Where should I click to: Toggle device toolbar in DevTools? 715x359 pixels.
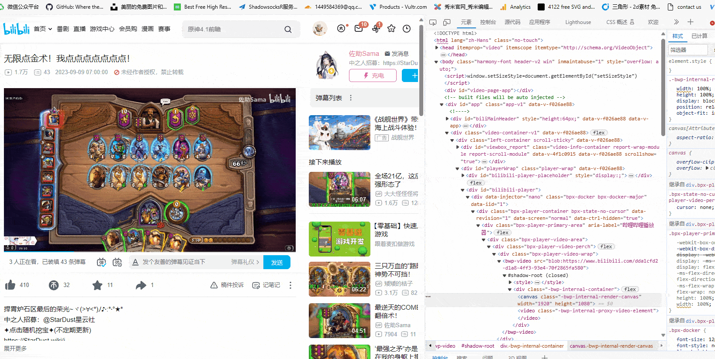pos(447,22)
